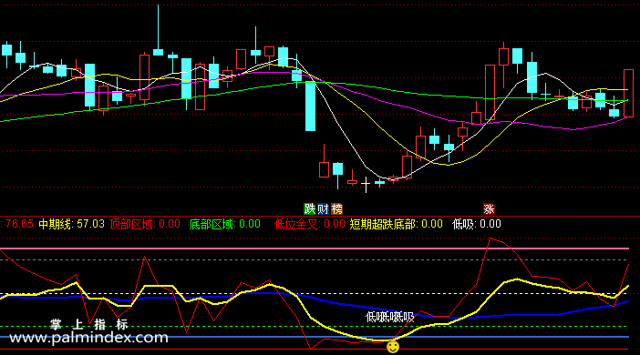Click the white doji cross candlestick
The height and width of the screenshot is (355, 640).
click(x=366, y=185)
